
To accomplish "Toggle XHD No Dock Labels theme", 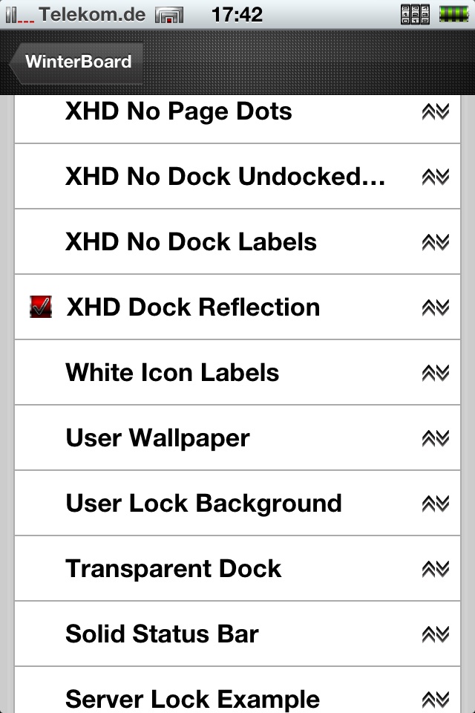I will [x=191, y=242].
